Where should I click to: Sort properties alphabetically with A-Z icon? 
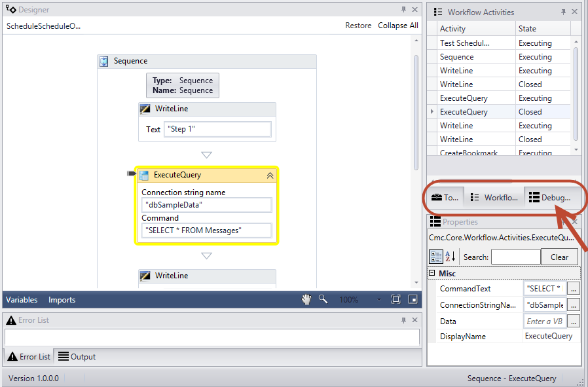coord(452,257)
